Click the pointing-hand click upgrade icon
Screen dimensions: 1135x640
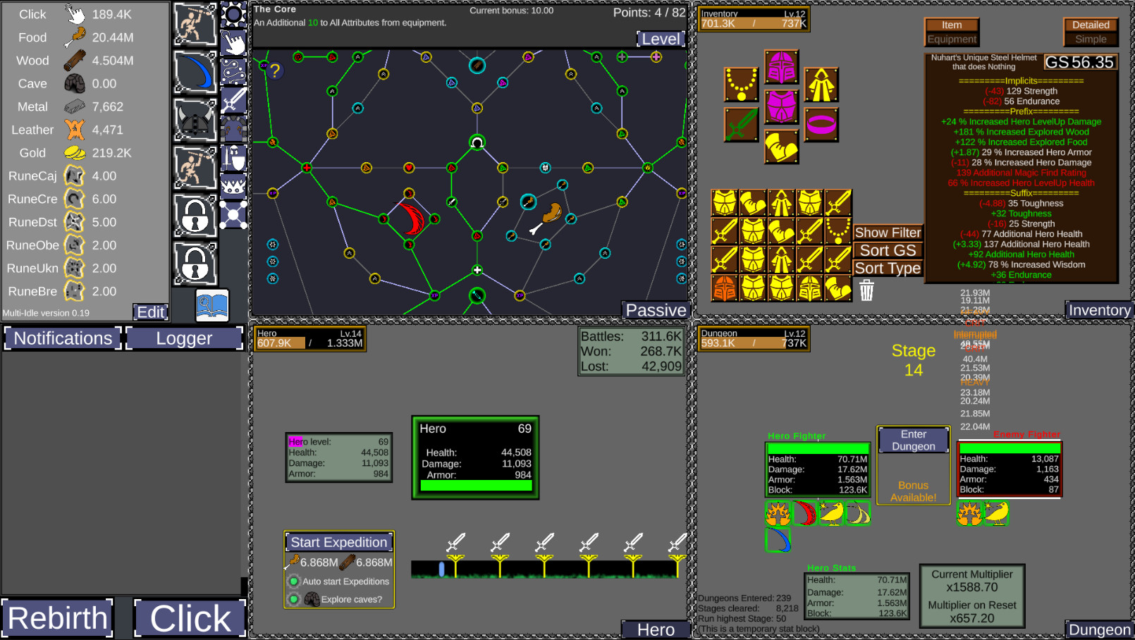click(x=233, y=41)
